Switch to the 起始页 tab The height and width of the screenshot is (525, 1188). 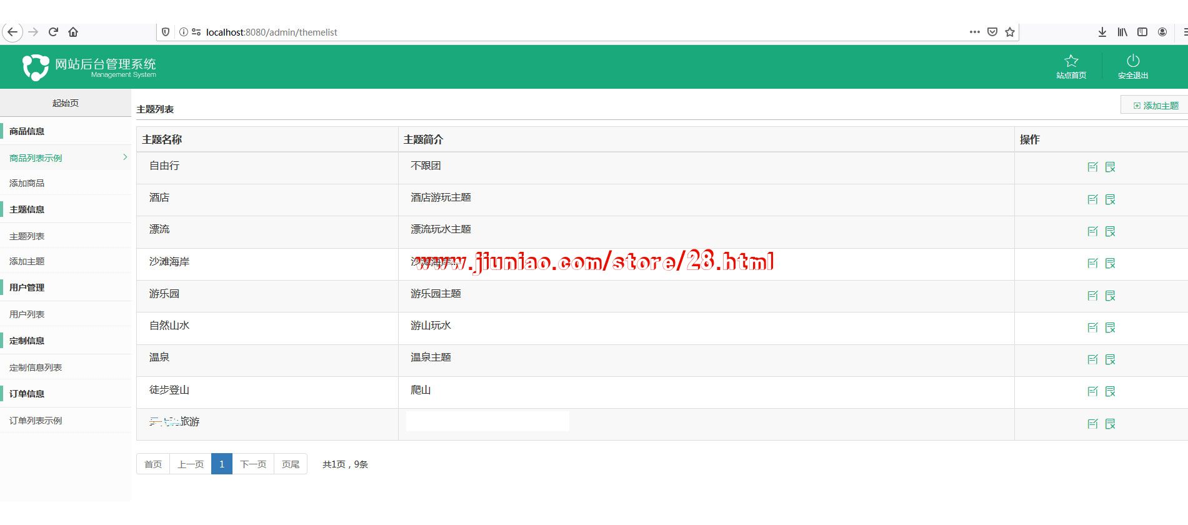pyautogui.click(x=66, y=103)
